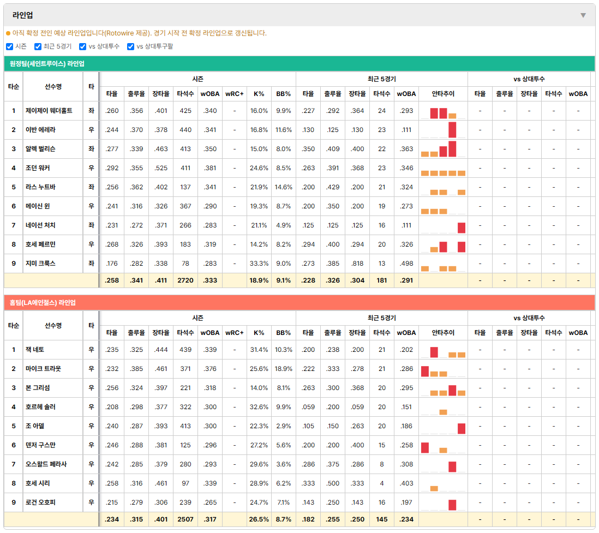599x533 pixels.
Task: Select player 조던 워커
Action: pos(38,168)
